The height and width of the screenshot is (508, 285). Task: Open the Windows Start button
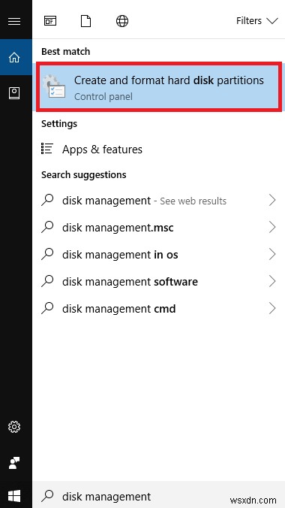click(x=14, y=496)
